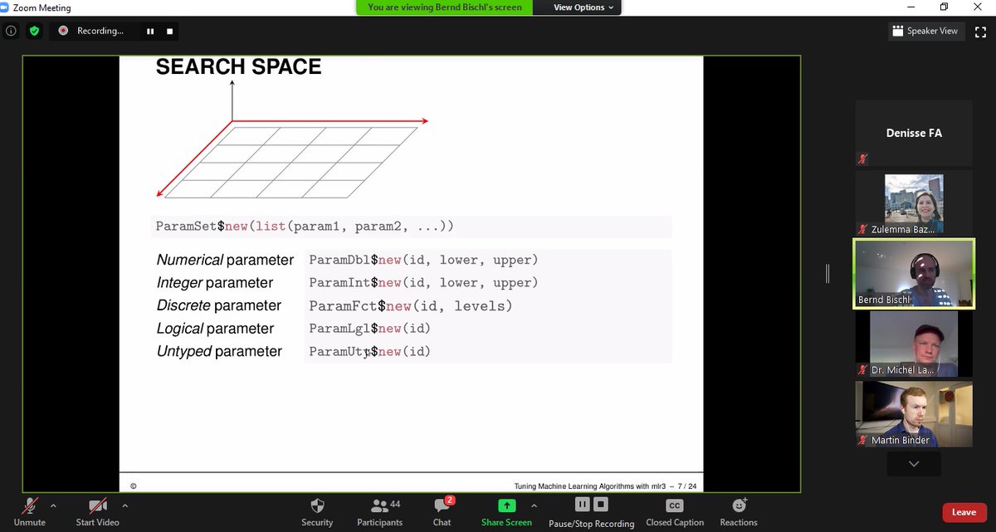Open audio options arrow next to Unmute
This screenshot has width=996, height=532.
pyautogui.click(x=53, y=505)
